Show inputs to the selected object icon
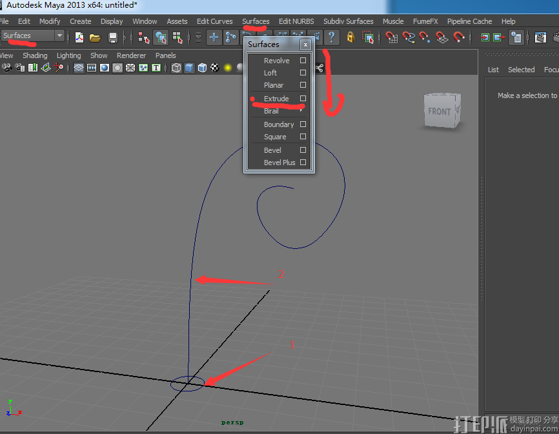 (x=484, y=37)
